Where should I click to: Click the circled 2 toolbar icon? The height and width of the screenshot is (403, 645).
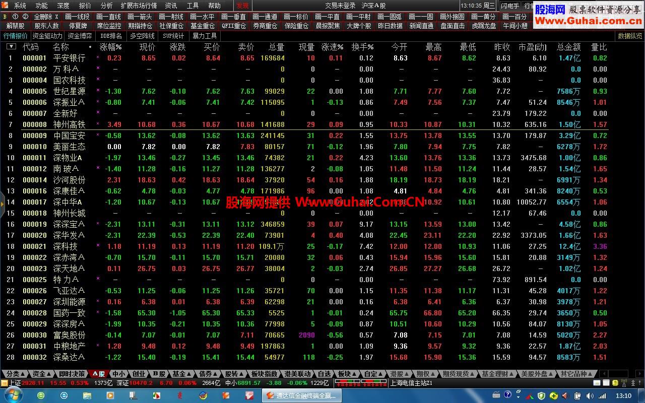[x=25, y=17]
